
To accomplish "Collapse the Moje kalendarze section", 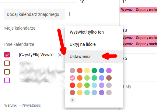I will click(20, 28).
